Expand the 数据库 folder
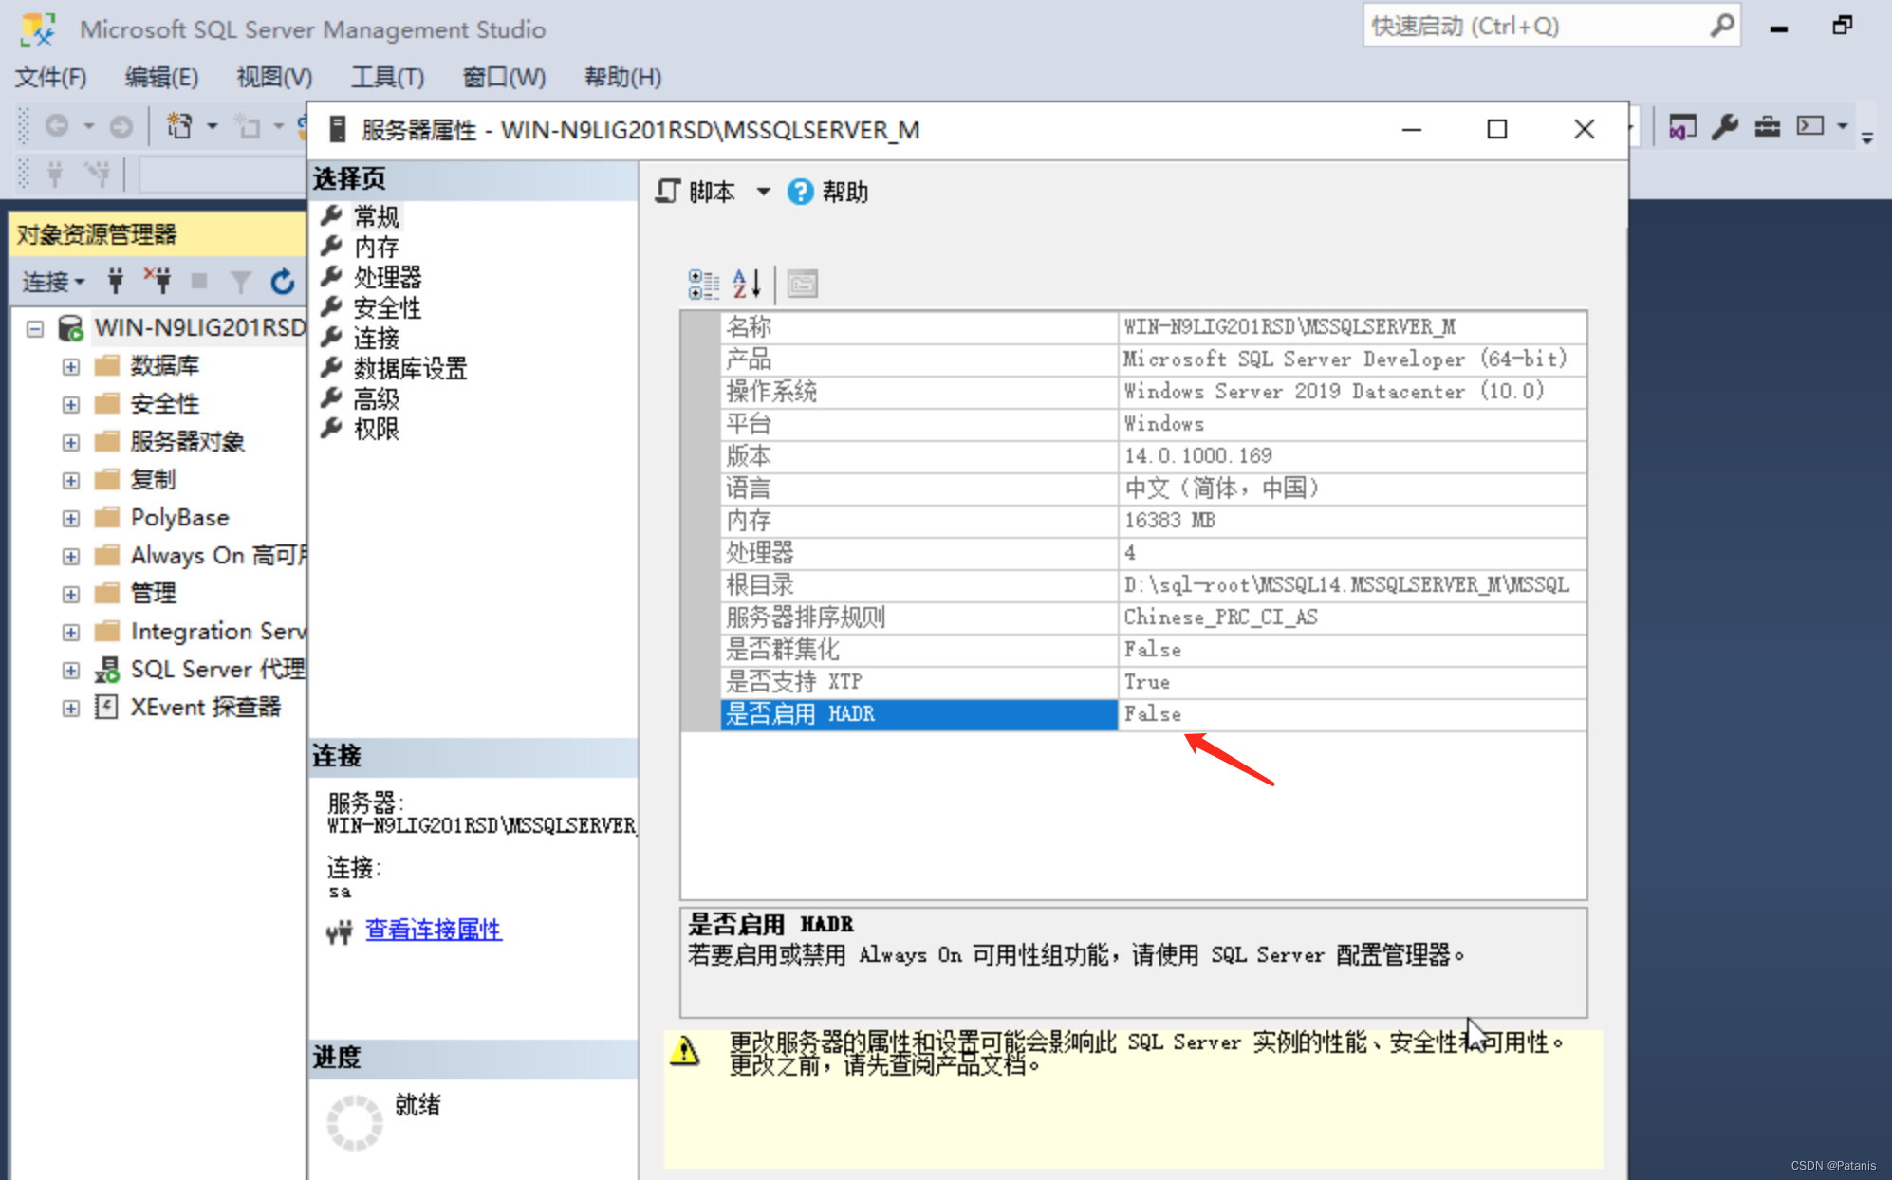The height and width of the screenshot is (1180, 1892). click(x=71, y=367)
